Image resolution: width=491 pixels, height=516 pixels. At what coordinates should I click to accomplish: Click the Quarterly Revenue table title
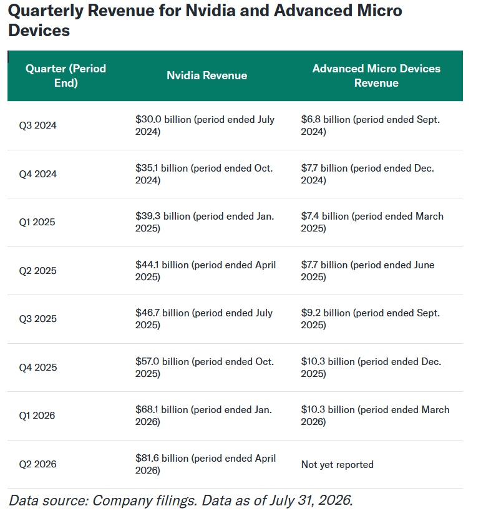[x=205, y=21]
